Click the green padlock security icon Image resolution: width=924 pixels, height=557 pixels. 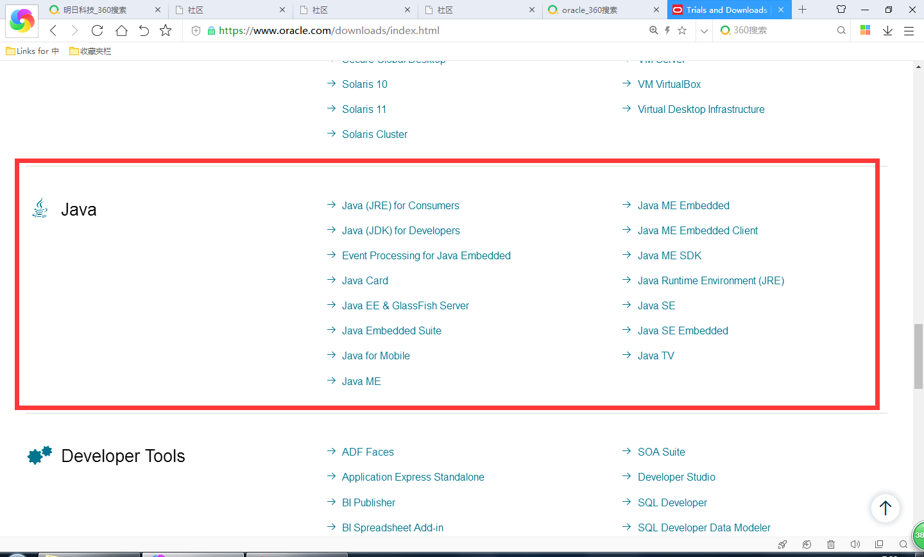210,30
